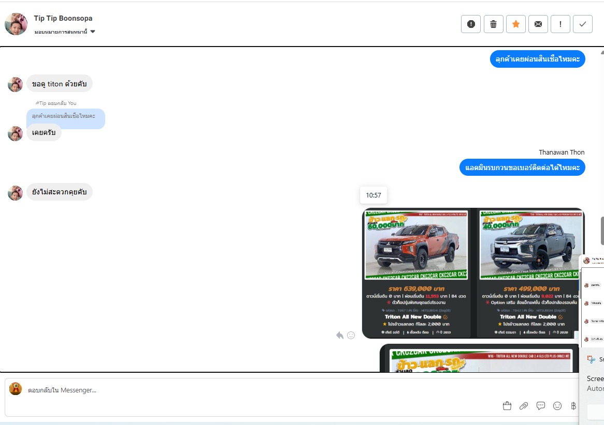604x425 pixels.
Task: Click the Tip Tip Boonsopa contact name
Action: tap(63, 18)
